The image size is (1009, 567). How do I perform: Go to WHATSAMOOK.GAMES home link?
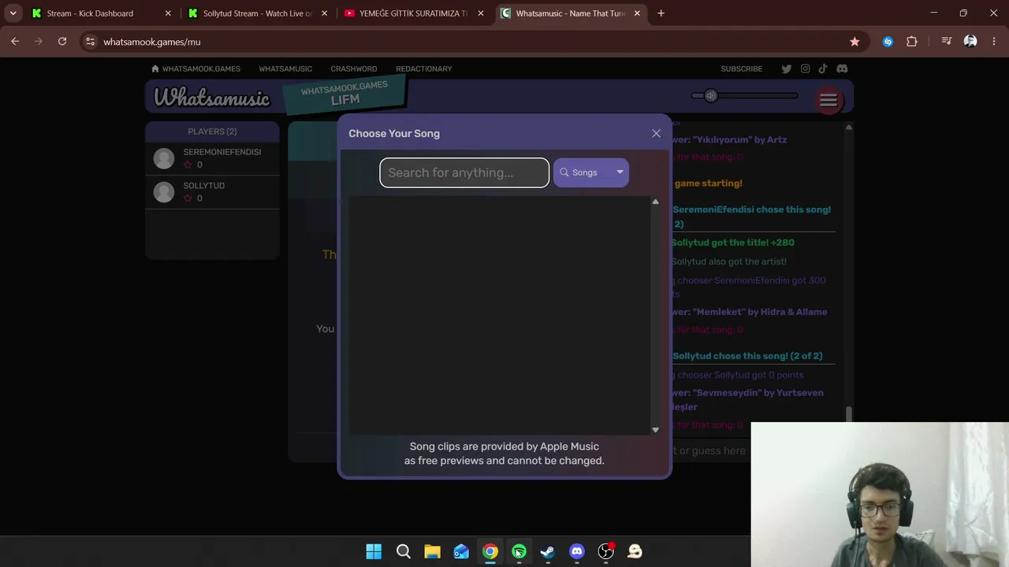[x=196, y=69]
